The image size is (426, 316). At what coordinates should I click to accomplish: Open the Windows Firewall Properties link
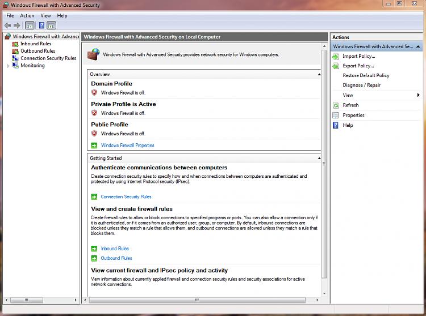coord(127,146)
